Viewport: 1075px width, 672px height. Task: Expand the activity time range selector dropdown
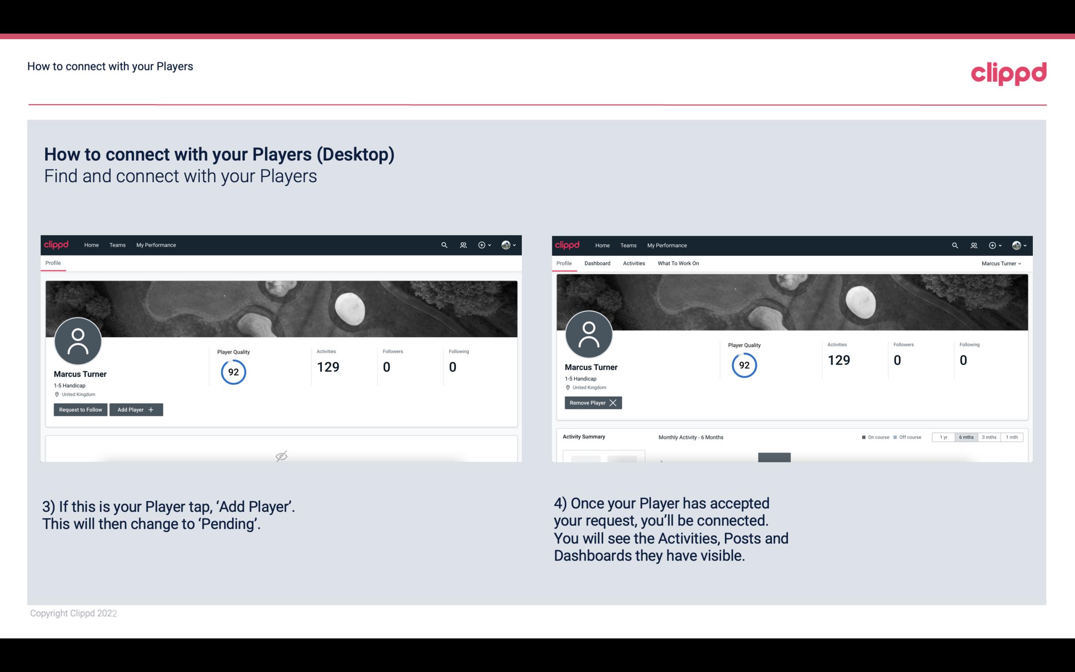click(978, 437)
